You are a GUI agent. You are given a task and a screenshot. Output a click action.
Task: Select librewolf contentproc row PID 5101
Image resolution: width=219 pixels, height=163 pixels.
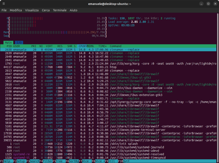tap(108, 126)
